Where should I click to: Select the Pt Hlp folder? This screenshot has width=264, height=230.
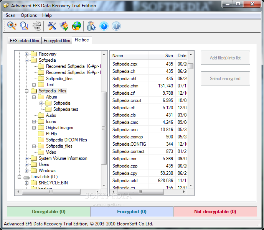click(x=51, y=134)
